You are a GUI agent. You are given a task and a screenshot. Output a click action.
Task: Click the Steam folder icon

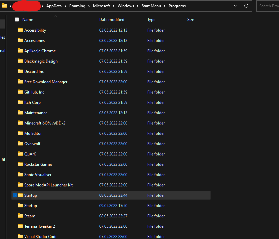[20, 216]
